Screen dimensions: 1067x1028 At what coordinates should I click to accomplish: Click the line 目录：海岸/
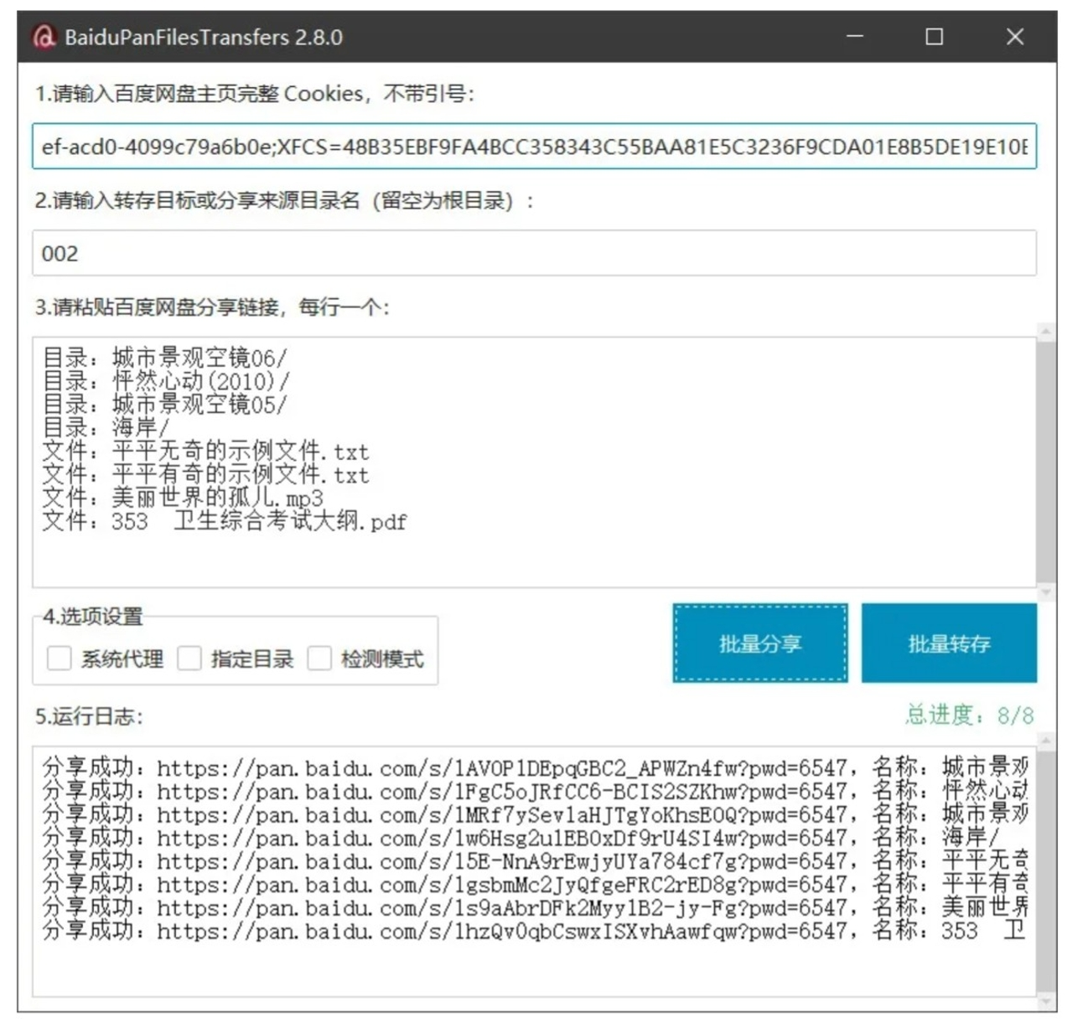(106, 428)
